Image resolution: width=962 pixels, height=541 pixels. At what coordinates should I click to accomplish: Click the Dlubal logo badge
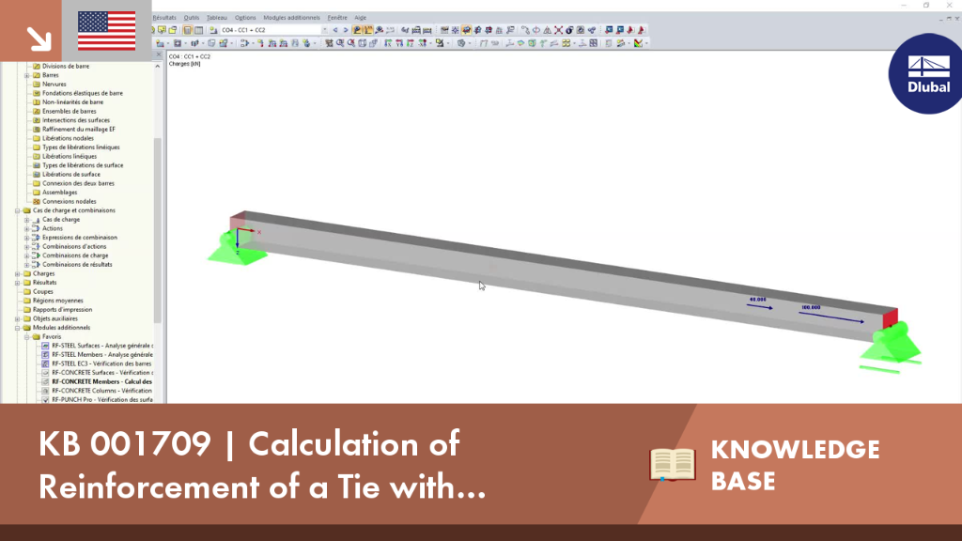tap(926, 73)
